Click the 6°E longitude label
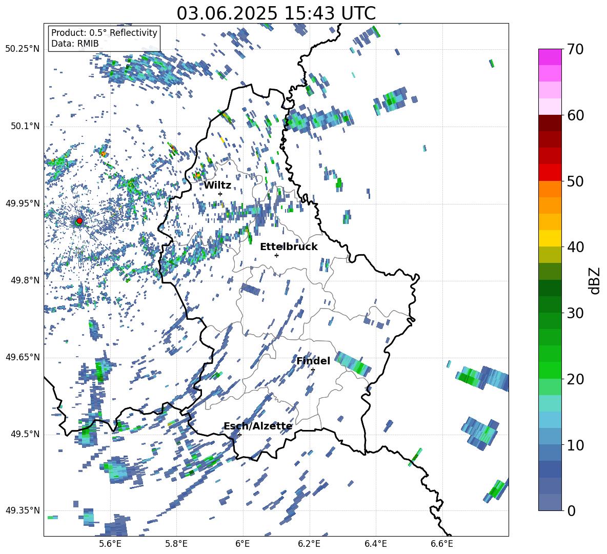 (242, 544)
